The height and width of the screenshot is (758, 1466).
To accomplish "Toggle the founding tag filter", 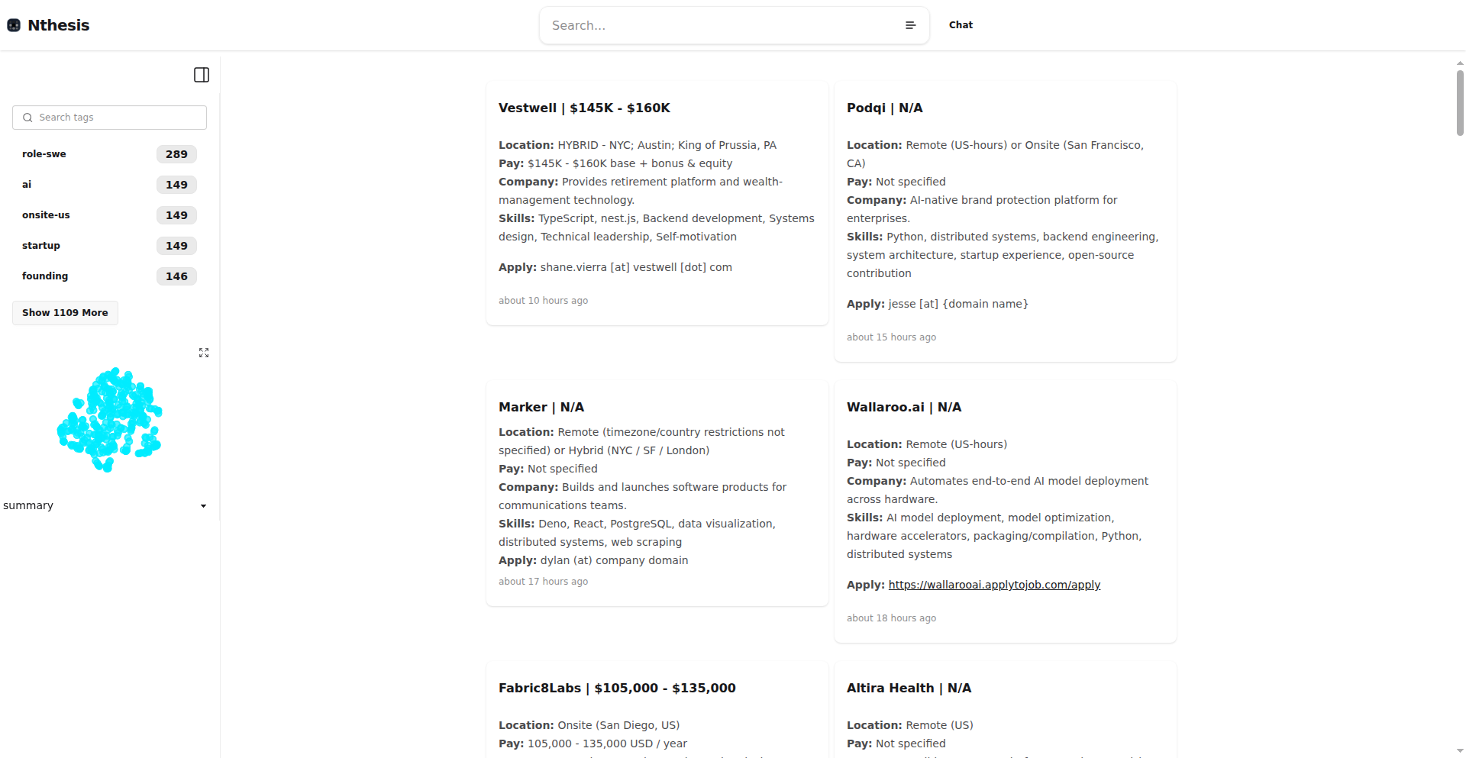I will point(45,276).
